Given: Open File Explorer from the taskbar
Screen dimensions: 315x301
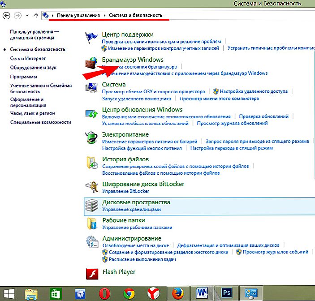Looking at the screenshot, I should 31,294.
